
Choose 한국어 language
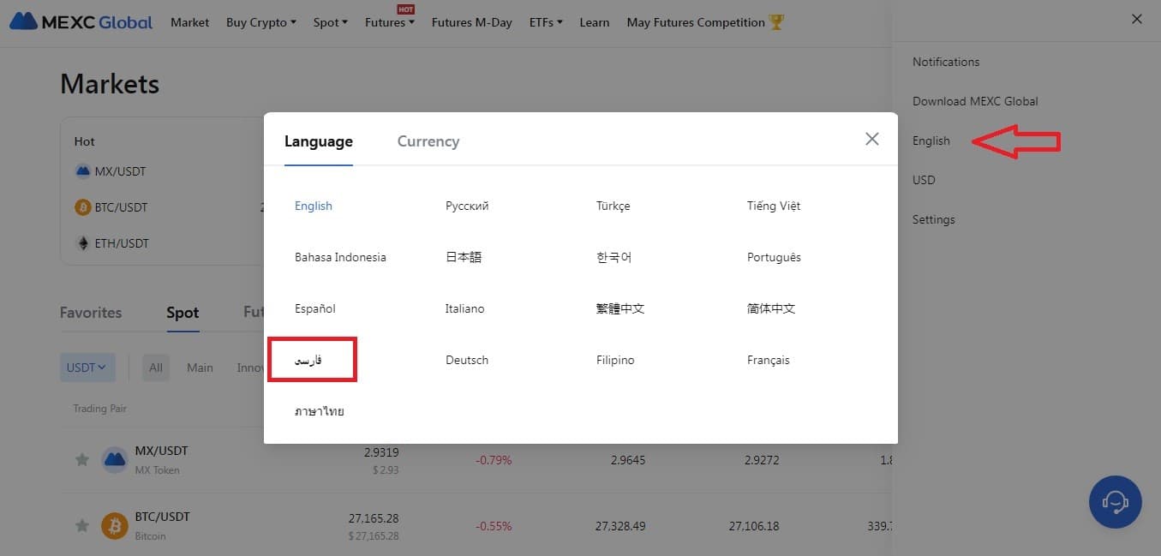[x=614, y=257]
